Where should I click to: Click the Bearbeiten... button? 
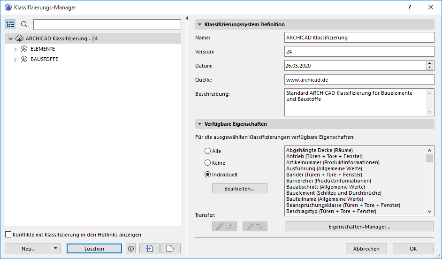240,189
